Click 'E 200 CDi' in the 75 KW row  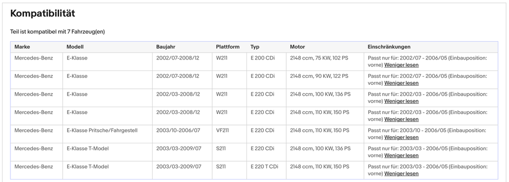(x=262, y=58)
